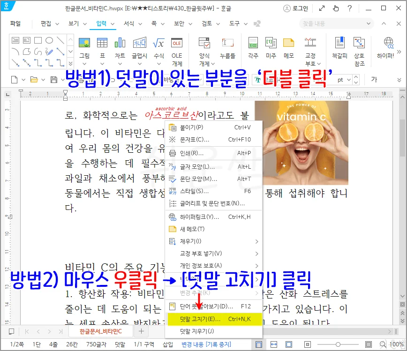The image size is (407, 351).
Task: Open the 찾을 내용 search dropdown
Action: tap(369, 23)
